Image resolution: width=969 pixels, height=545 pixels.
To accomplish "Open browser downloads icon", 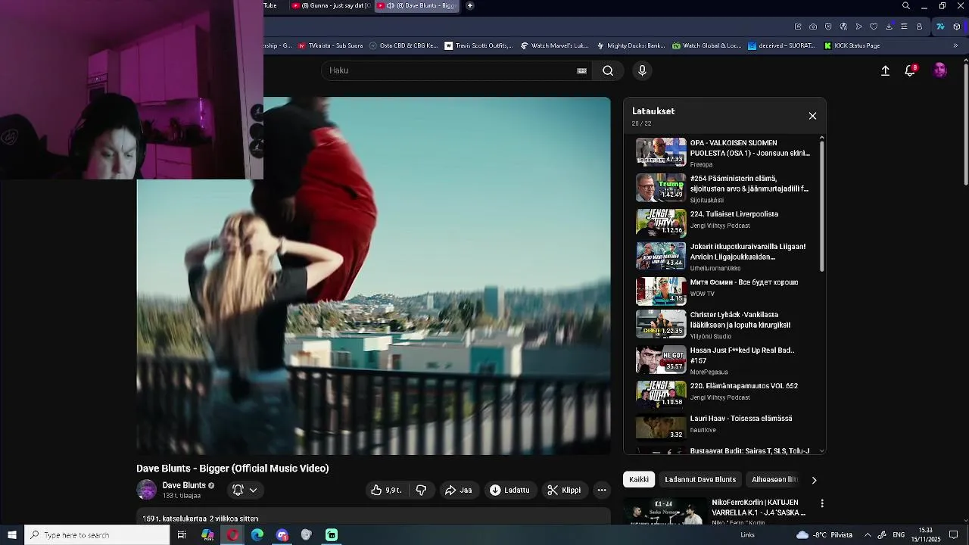I will coord(889,26).
